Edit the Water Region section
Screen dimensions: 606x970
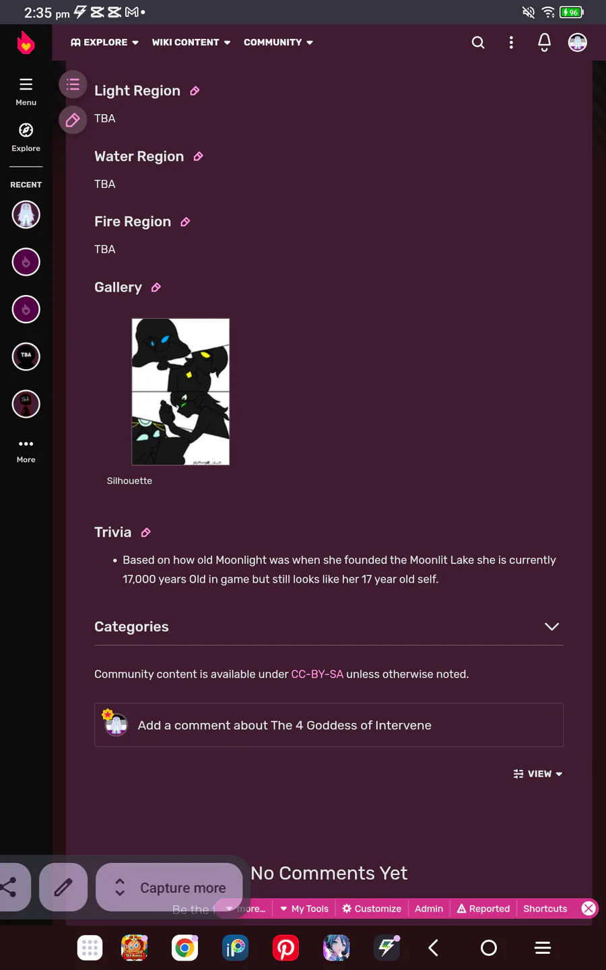[198, 156]
